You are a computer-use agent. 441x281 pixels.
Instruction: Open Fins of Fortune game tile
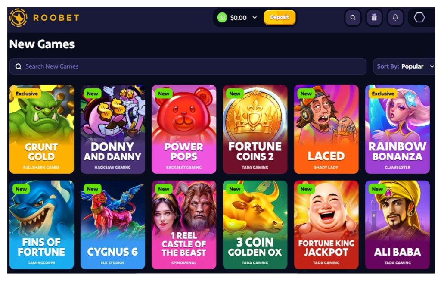42,225
